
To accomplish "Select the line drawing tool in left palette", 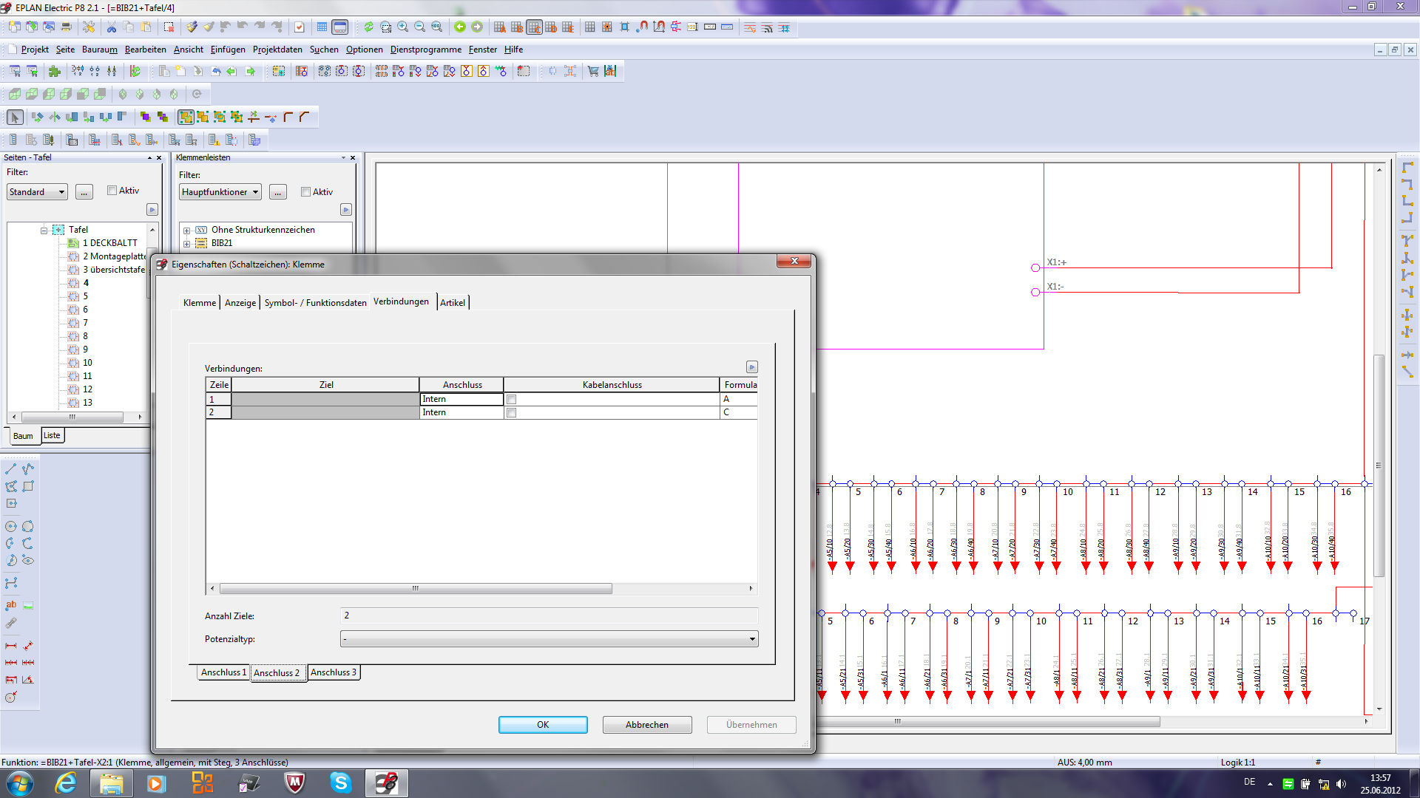I will tap(11, 469).
